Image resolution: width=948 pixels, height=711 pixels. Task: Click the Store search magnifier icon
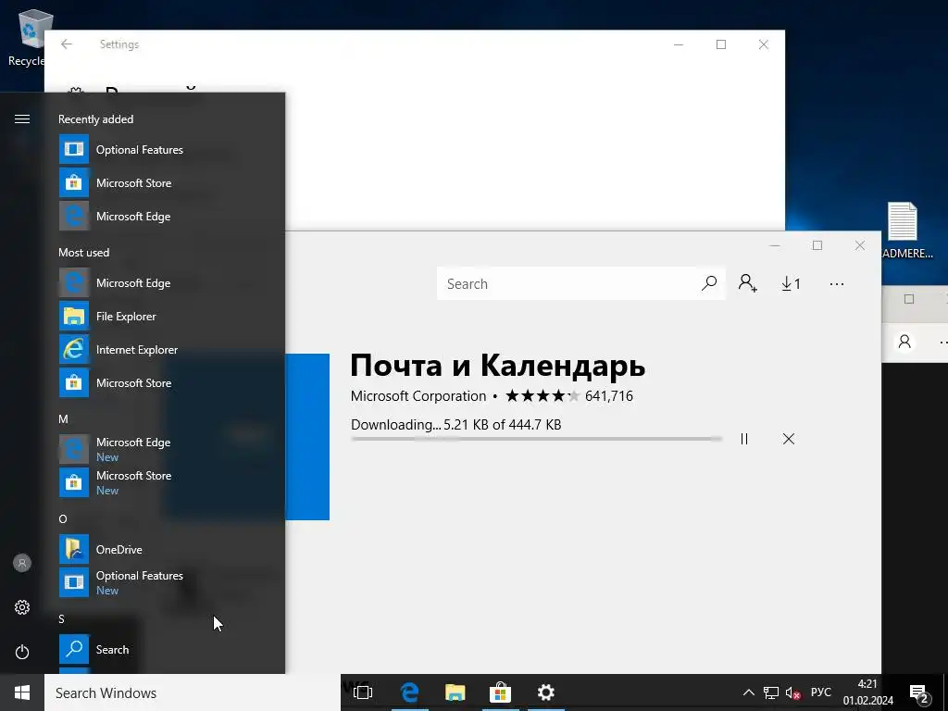coord(709,283)
